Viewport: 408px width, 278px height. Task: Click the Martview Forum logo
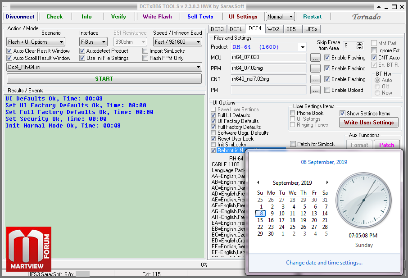(x=29, y=249)
